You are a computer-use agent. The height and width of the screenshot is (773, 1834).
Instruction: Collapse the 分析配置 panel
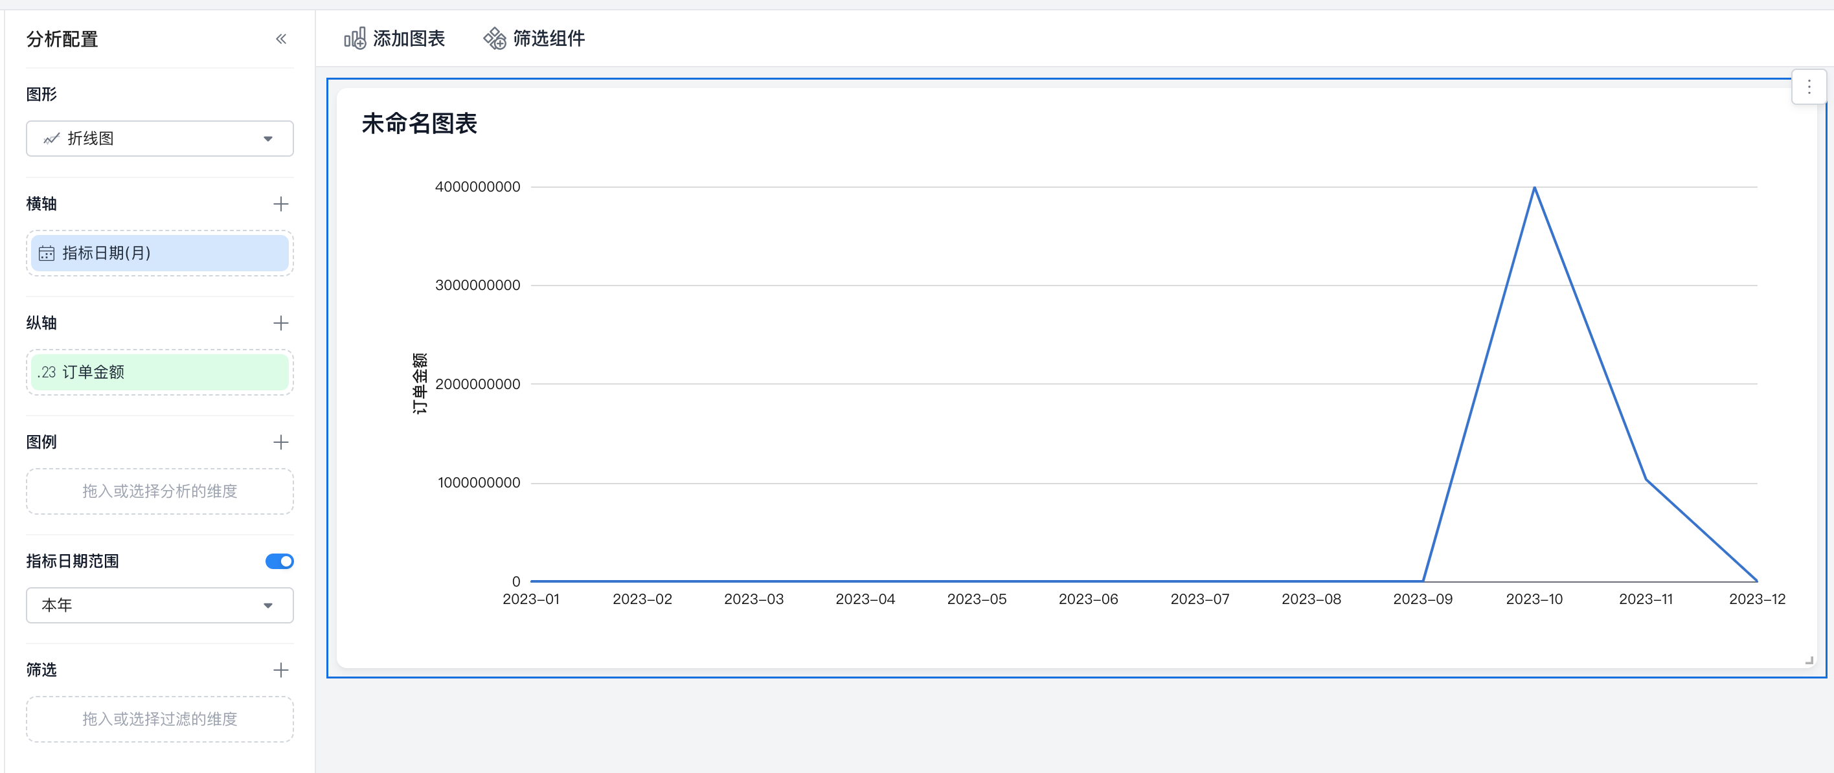tap(280, 39)
